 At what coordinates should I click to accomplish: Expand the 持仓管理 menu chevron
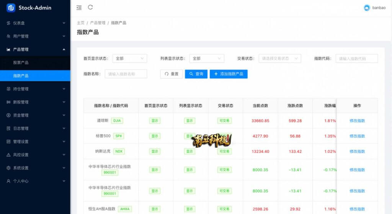[x=64, y=89]
